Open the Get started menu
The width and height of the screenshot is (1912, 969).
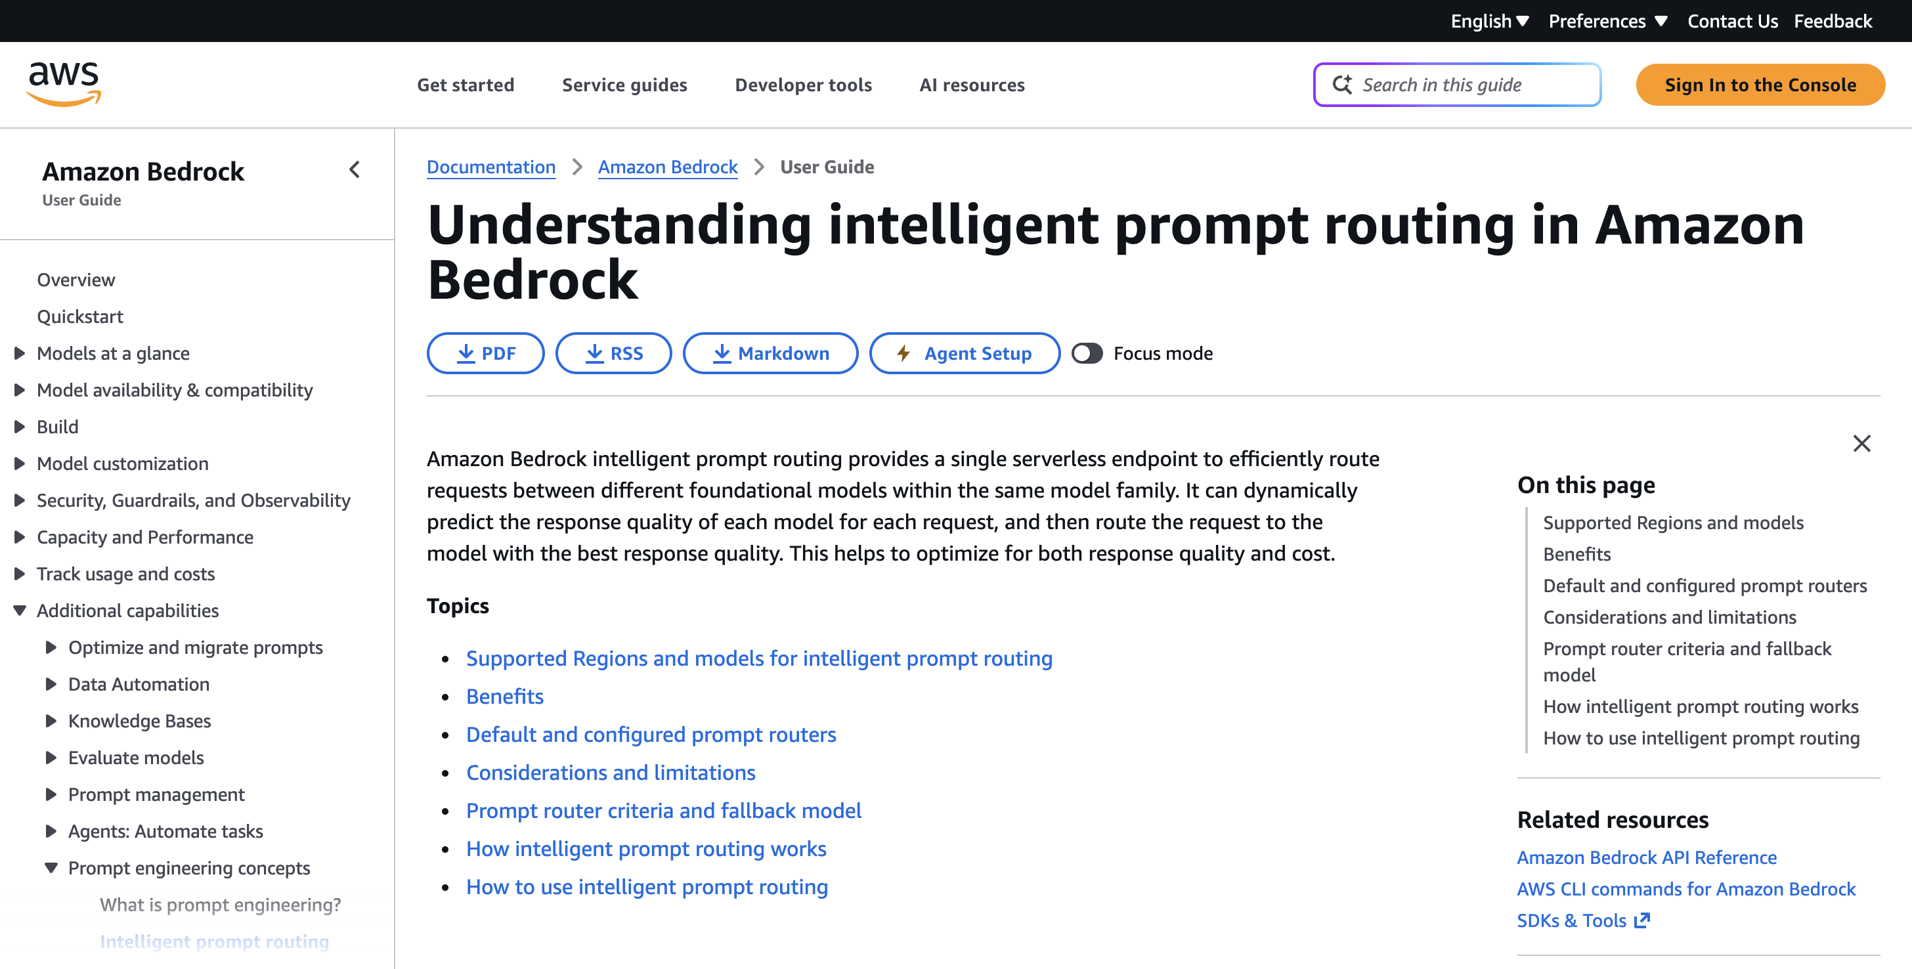(x=466, y=85)
